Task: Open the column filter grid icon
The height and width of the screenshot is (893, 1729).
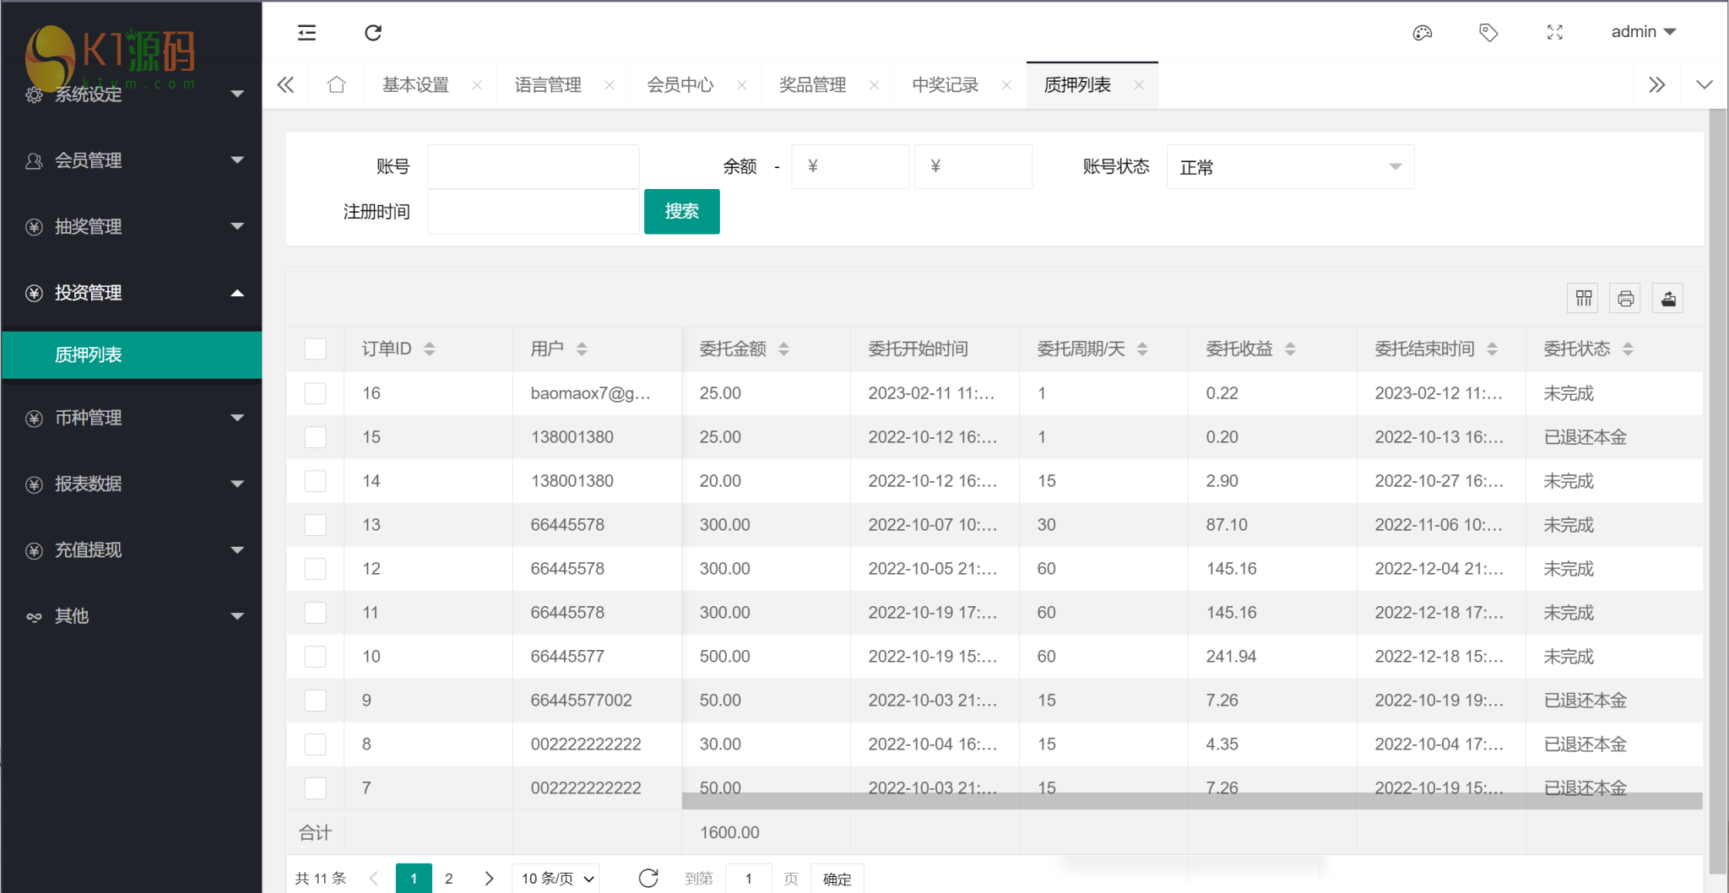Action: tap(1583, 299)
